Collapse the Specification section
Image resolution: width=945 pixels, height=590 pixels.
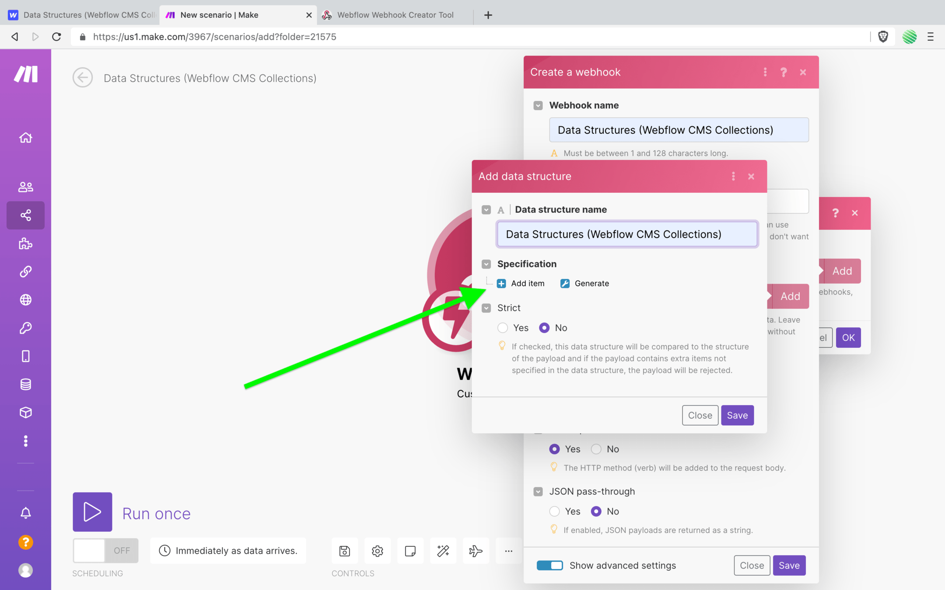click(x=486, y=264)
